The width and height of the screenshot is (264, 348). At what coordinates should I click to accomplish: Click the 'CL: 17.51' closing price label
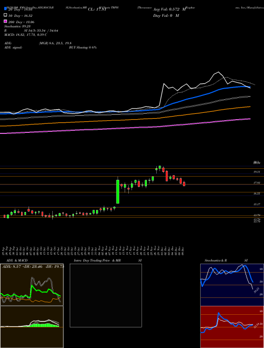click(97, 9)
